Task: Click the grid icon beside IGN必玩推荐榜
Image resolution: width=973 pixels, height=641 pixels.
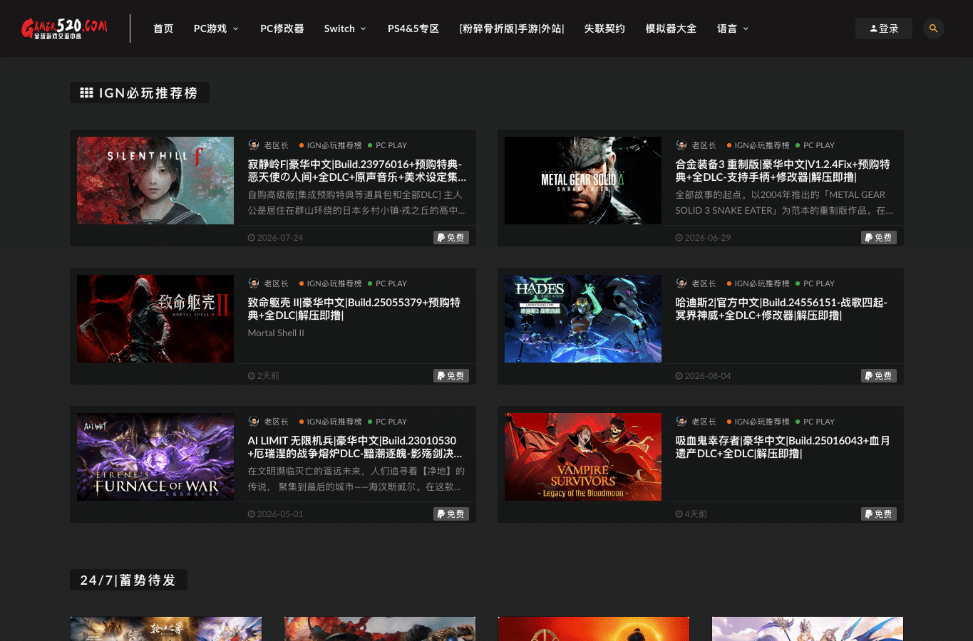Action: pos(86,93)
